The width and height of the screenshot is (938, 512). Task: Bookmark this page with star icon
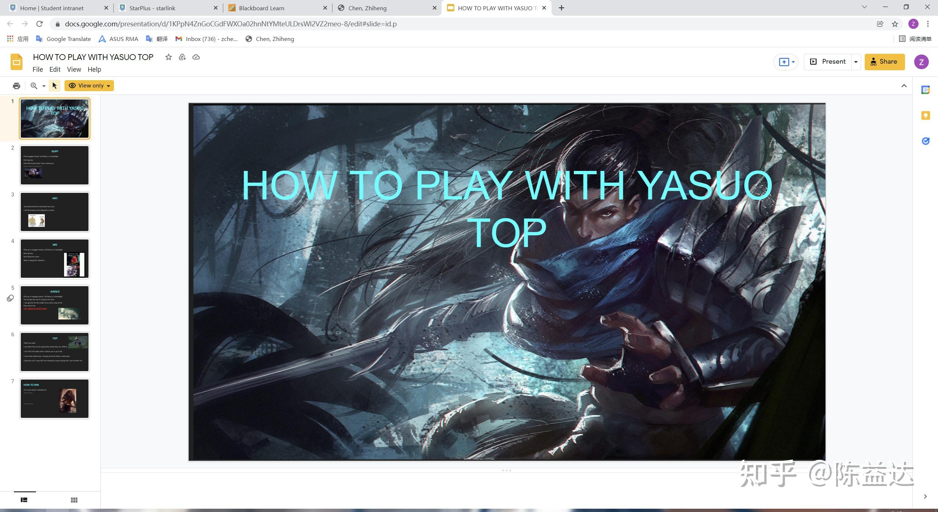pos(895,24)
